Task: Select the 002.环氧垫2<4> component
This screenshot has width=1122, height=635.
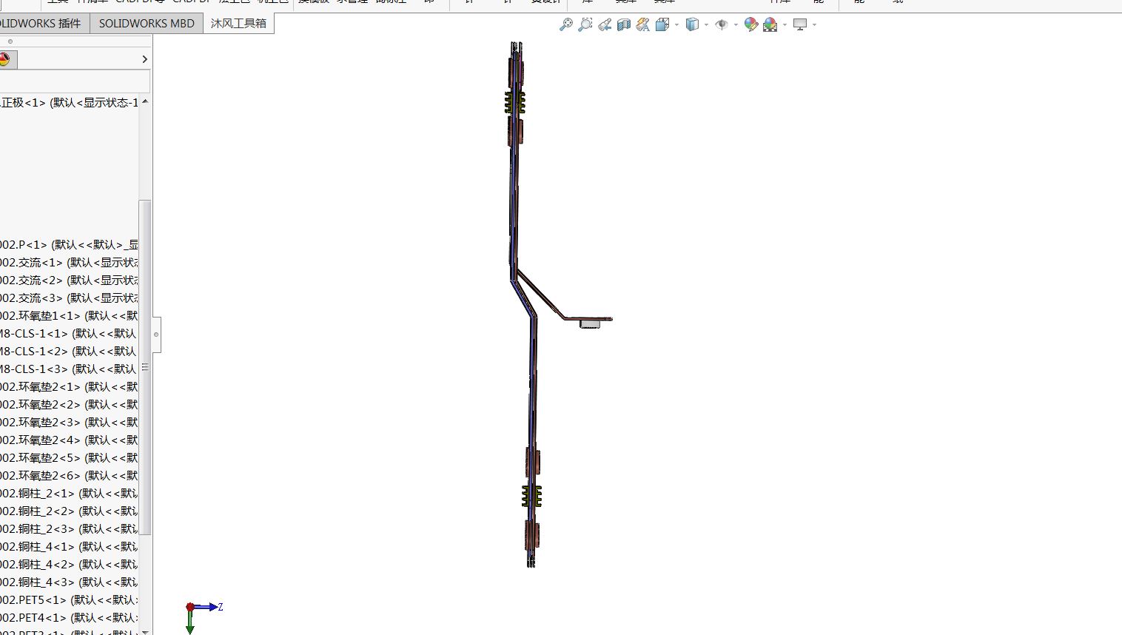Action: pos(70,440)
